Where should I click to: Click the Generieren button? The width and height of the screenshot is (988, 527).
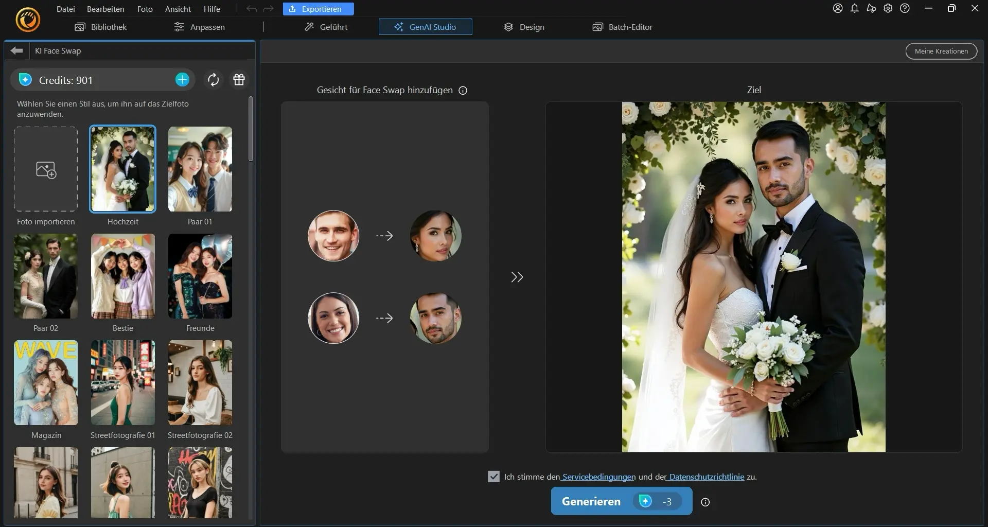[622, 501]
